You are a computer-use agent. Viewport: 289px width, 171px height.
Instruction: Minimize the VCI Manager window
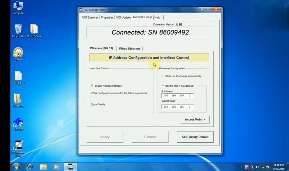click(x=202, y=9)
